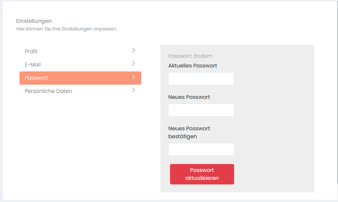Screen dimensions: 338x202
Task: Go to Persönliche Daten settings
Action: point(48,91)
